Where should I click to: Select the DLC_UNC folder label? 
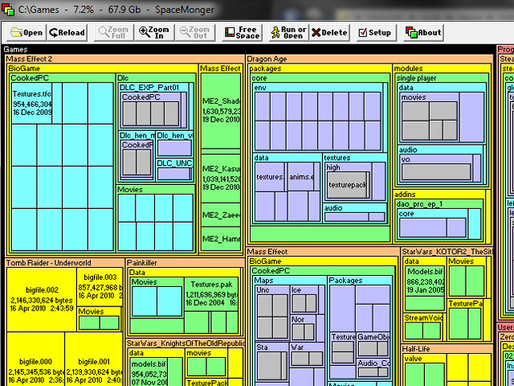pos(174,163)
